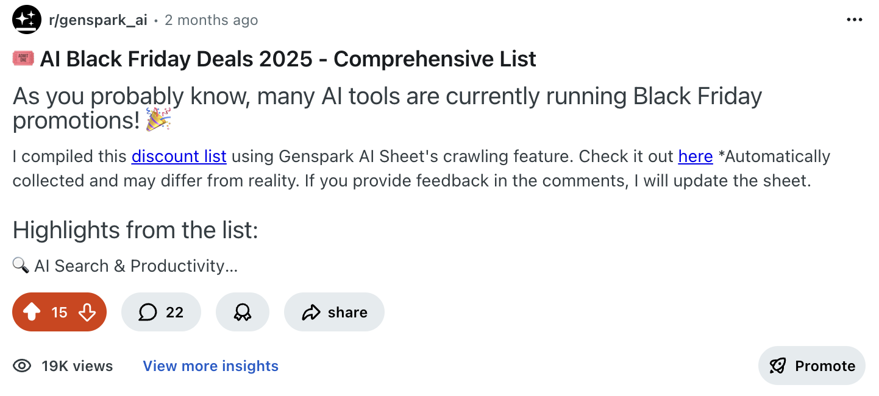Give an award using the award icon
879x396 pixels.
click(242, 313)
